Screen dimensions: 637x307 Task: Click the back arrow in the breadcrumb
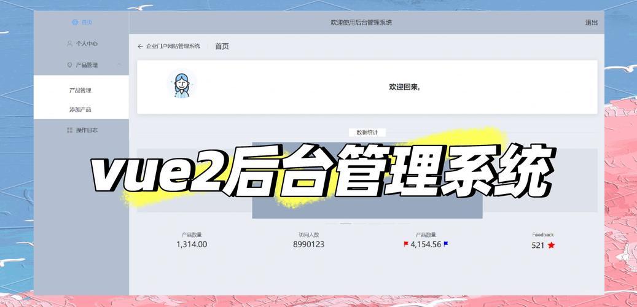140,46
